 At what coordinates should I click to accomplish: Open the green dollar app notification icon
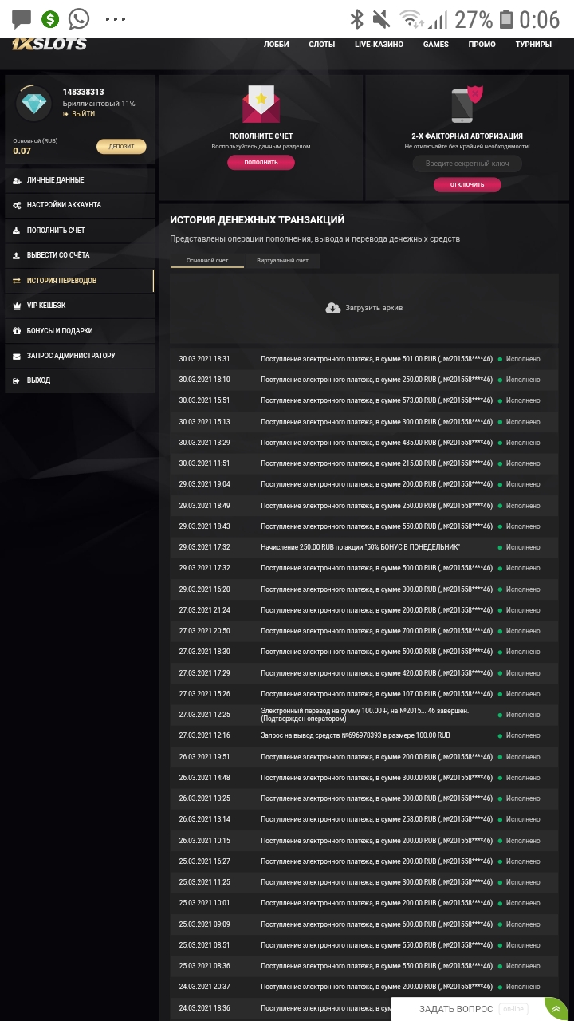(50, 19)
